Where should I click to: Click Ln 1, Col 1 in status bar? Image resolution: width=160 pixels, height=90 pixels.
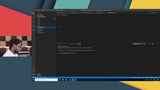pos(133,78)
